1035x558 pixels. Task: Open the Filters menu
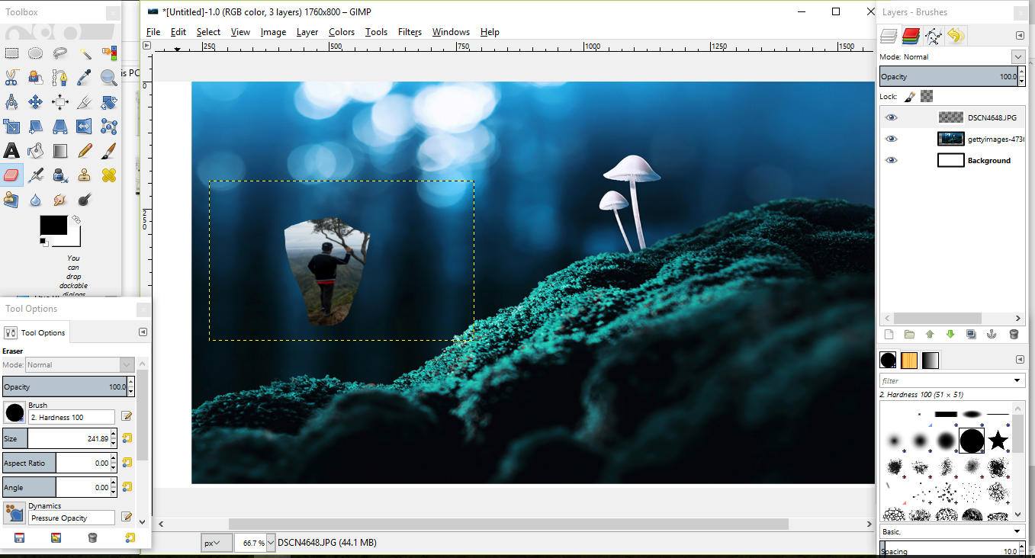click(x=410, y=32)
